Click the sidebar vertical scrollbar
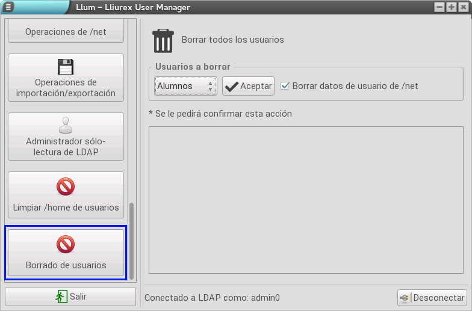Screen dimensions: 472x311 coord(132,241)
